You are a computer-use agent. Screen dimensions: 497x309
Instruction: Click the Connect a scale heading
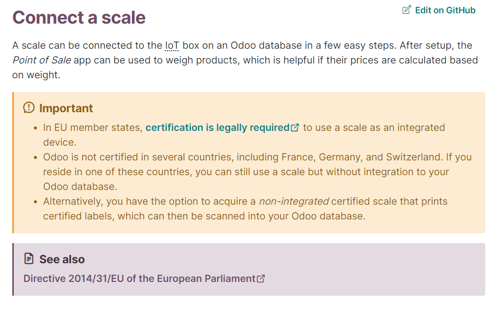tap(79, 17)
